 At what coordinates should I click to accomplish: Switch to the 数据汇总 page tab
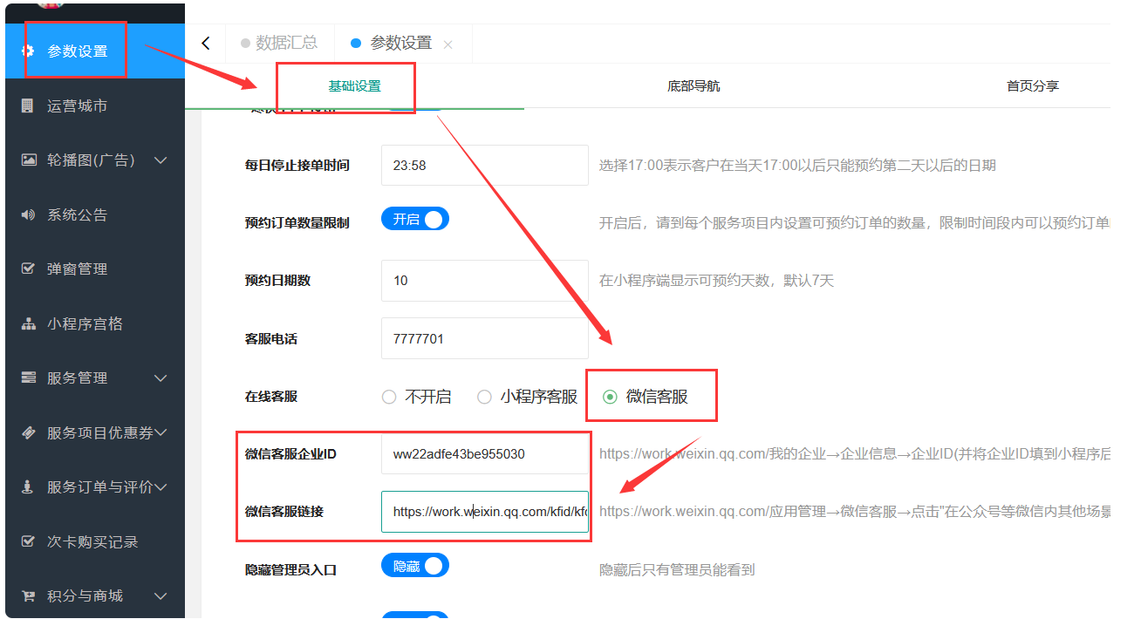(x=280, y=43)
